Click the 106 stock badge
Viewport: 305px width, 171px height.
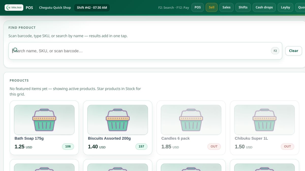click(x=68, y=146)
